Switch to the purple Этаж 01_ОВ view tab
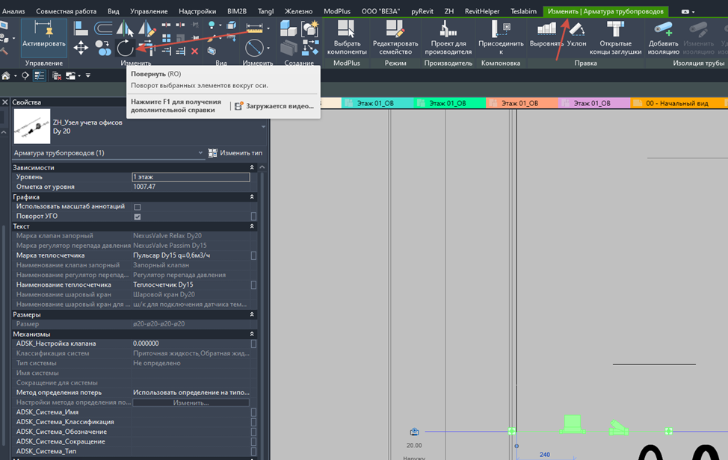The image size is (728, 460). [594, 103]
